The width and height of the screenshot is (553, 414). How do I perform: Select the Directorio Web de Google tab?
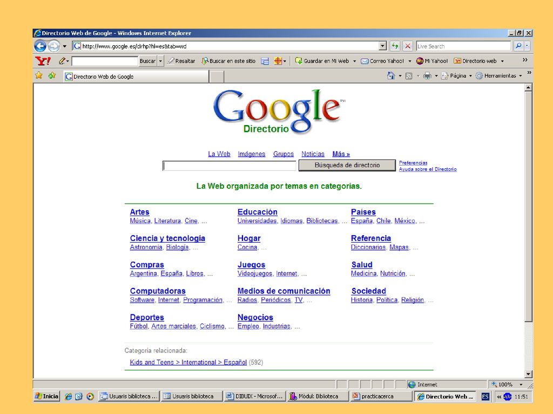136,77
